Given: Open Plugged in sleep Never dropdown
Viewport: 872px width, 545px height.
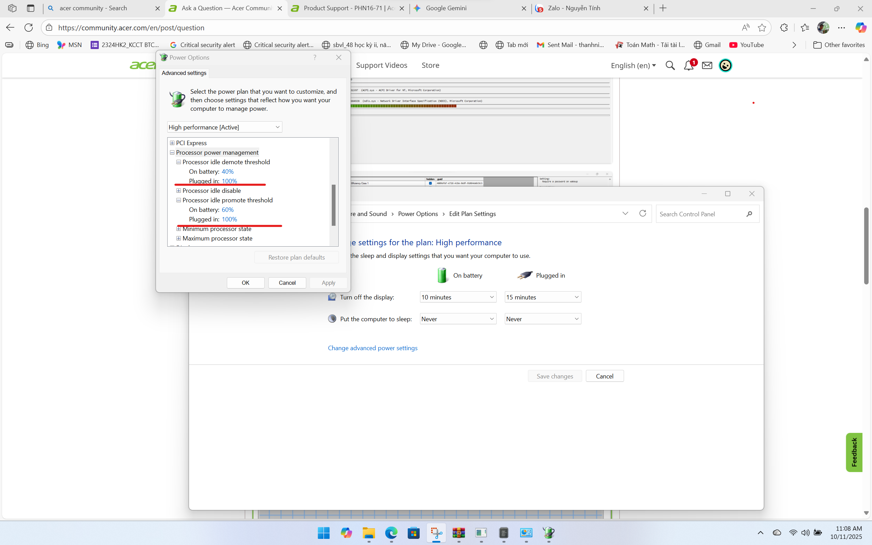Looking at the screenshot, I should [x=542, y=319].
